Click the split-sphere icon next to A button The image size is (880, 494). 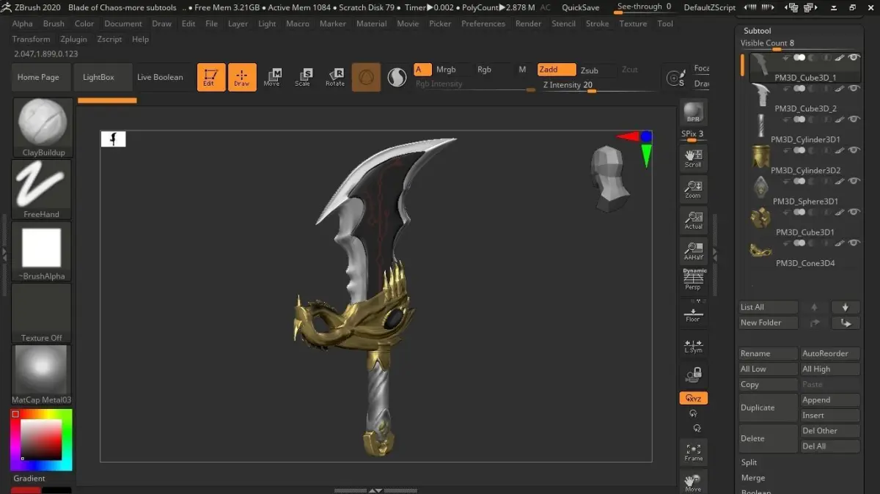(397, 77)
